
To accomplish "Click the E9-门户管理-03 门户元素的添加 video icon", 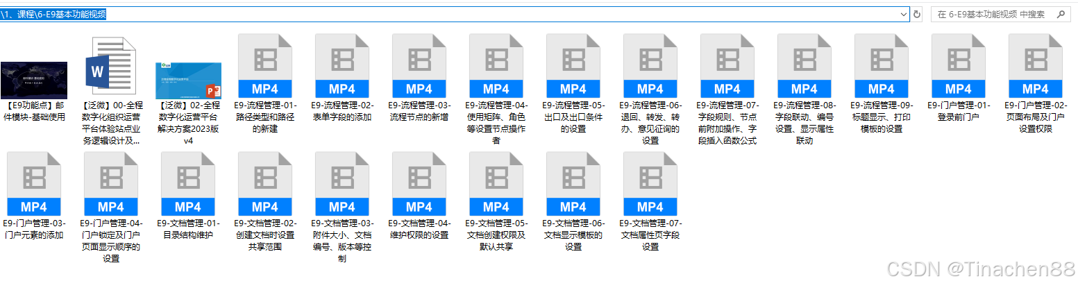I will point(34,184).
